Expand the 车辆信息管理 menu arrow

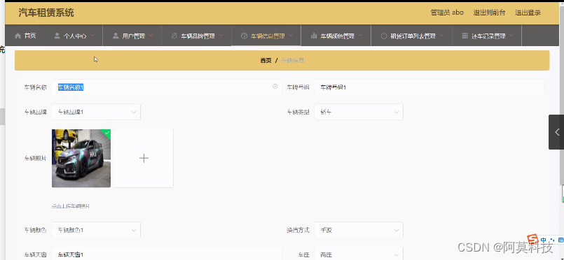click(x=290, y=36)
